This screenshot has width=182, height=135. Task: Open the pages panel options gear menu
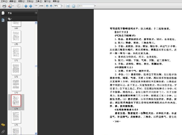[x=10, y=19]
